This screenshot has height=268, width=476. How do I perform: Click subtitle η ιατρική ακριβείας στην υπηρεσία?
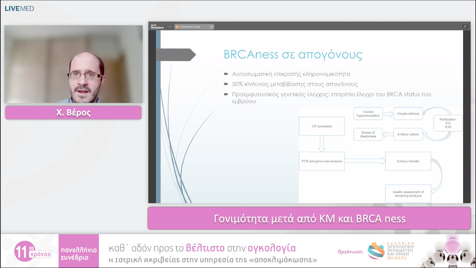[213, 260]
